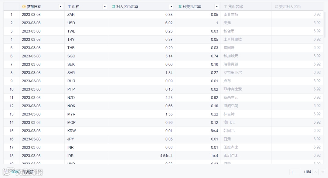Click the SGD currency cell
This screenshot has width=328, height=178.
pyautogui.click(x=87, y=56)
